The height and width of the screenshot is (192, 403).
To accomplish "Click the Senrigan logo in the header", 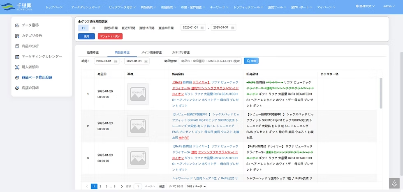I will (x=16, y=7).
